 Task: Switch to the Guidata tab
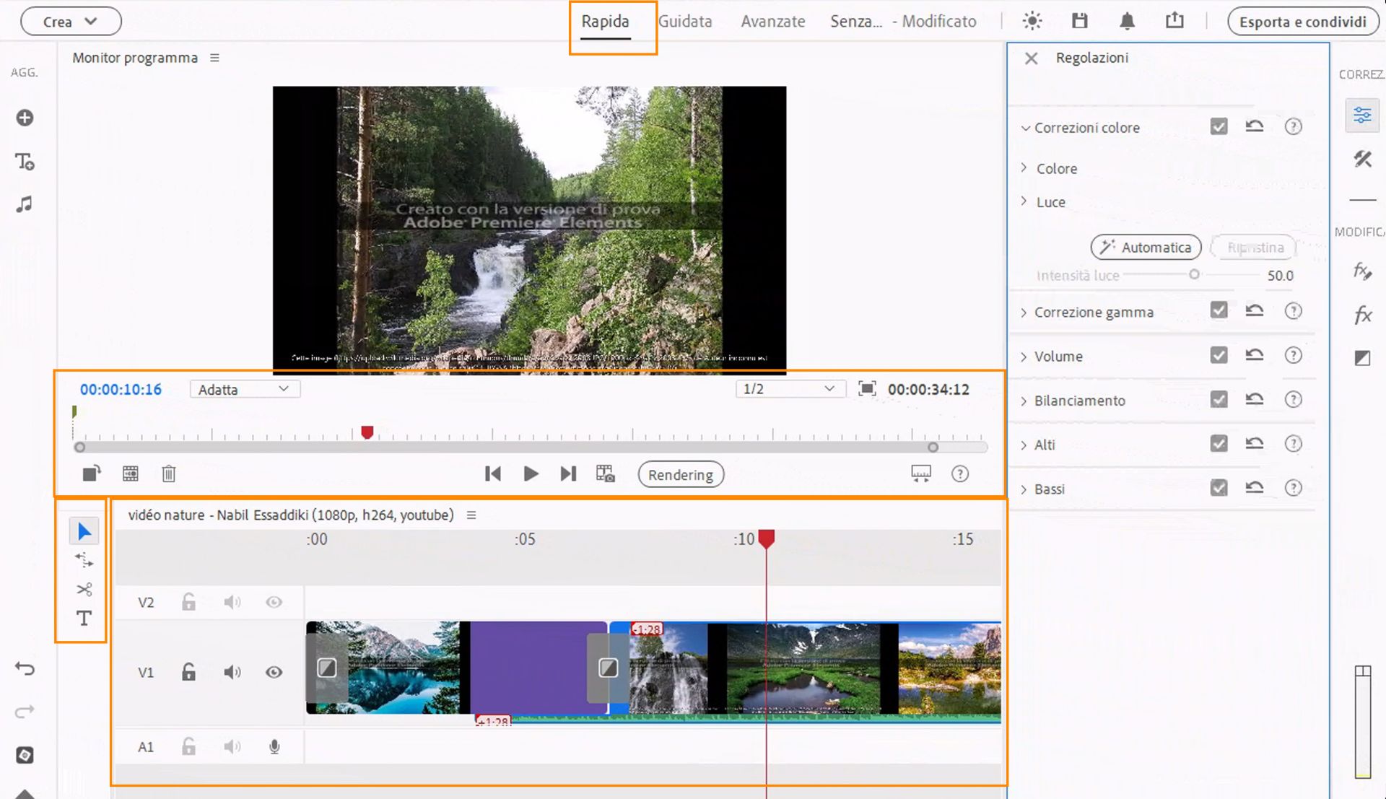coord(685,22)
